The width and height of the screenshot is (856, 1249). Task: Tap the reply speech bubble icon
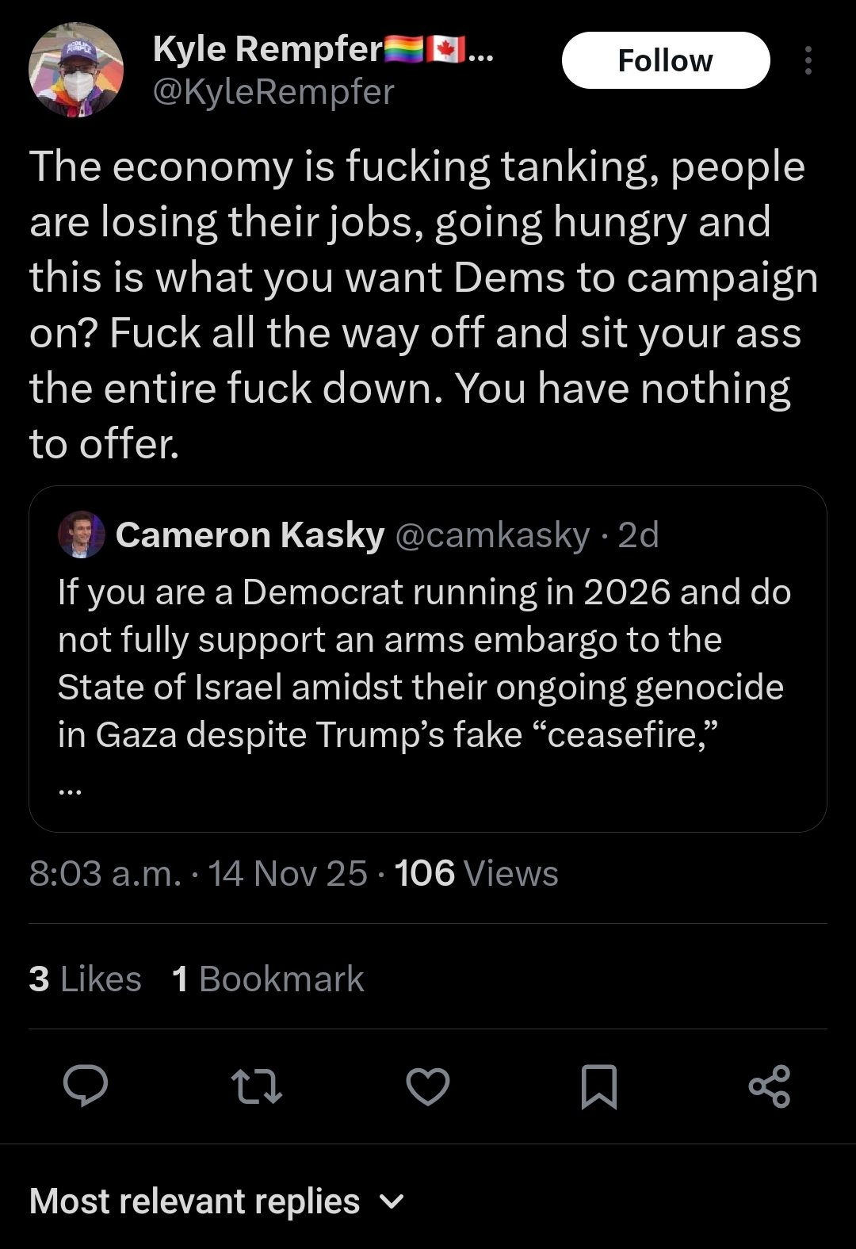[x=86, y=1086]
